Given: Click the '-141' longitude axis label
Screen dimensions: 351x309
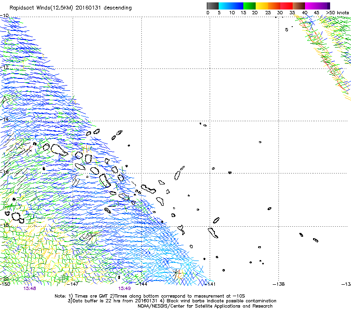Looking at the screenshot, I should click(210, 284).
